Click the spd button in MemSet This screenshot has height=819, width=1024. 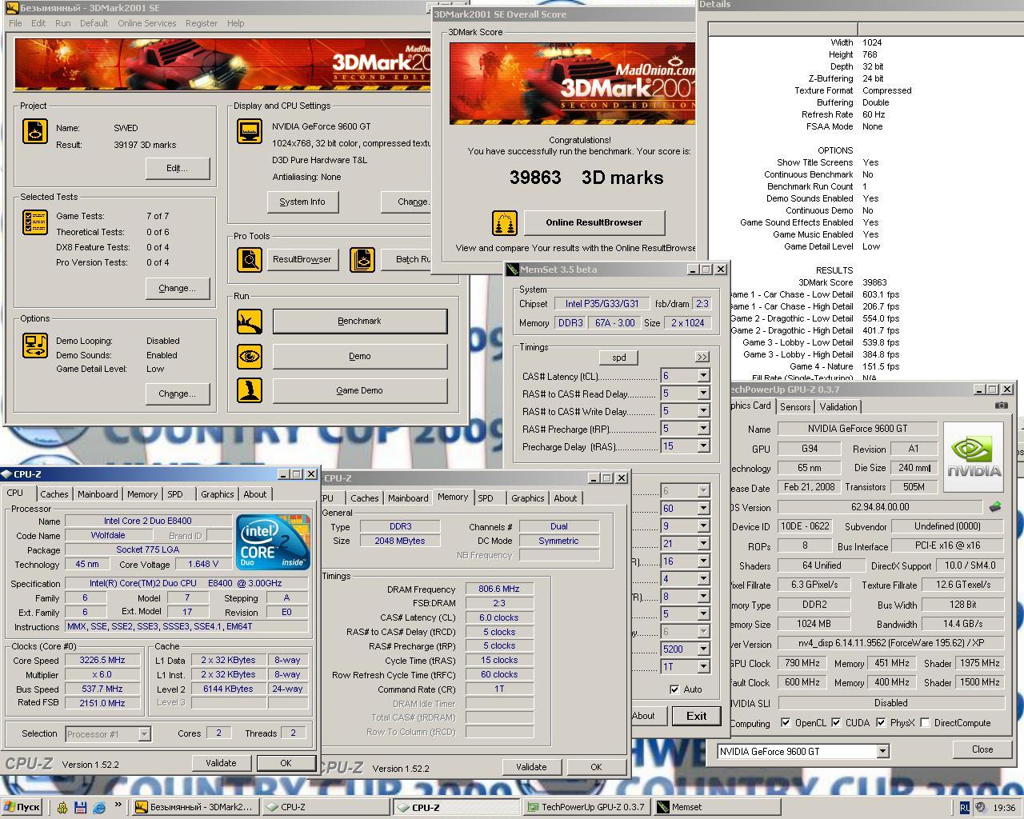pos(619,358)
